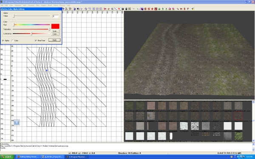Select the Z axis view toolbar button

click(x=101, y=9)
